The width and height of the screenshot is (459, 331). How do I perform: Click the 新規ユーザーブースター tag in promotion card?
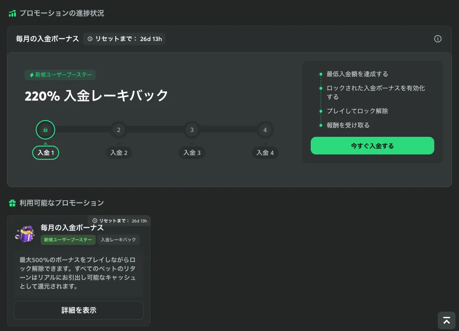pyautogui.click(x=68, y=240)
